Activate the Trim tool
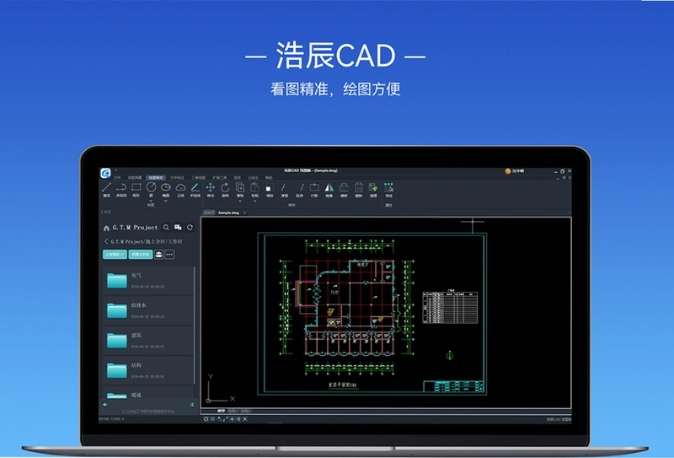Viewport: 674px width, 458px height. [x=285, y=190]
